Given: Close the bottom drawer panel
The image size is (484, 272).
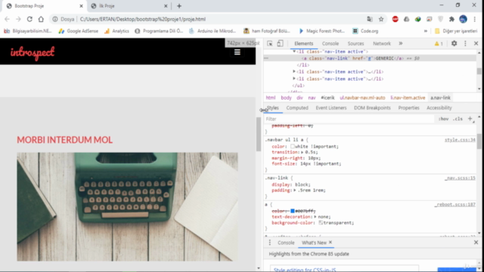Looking at the screenshot, I should pos(476,243).
